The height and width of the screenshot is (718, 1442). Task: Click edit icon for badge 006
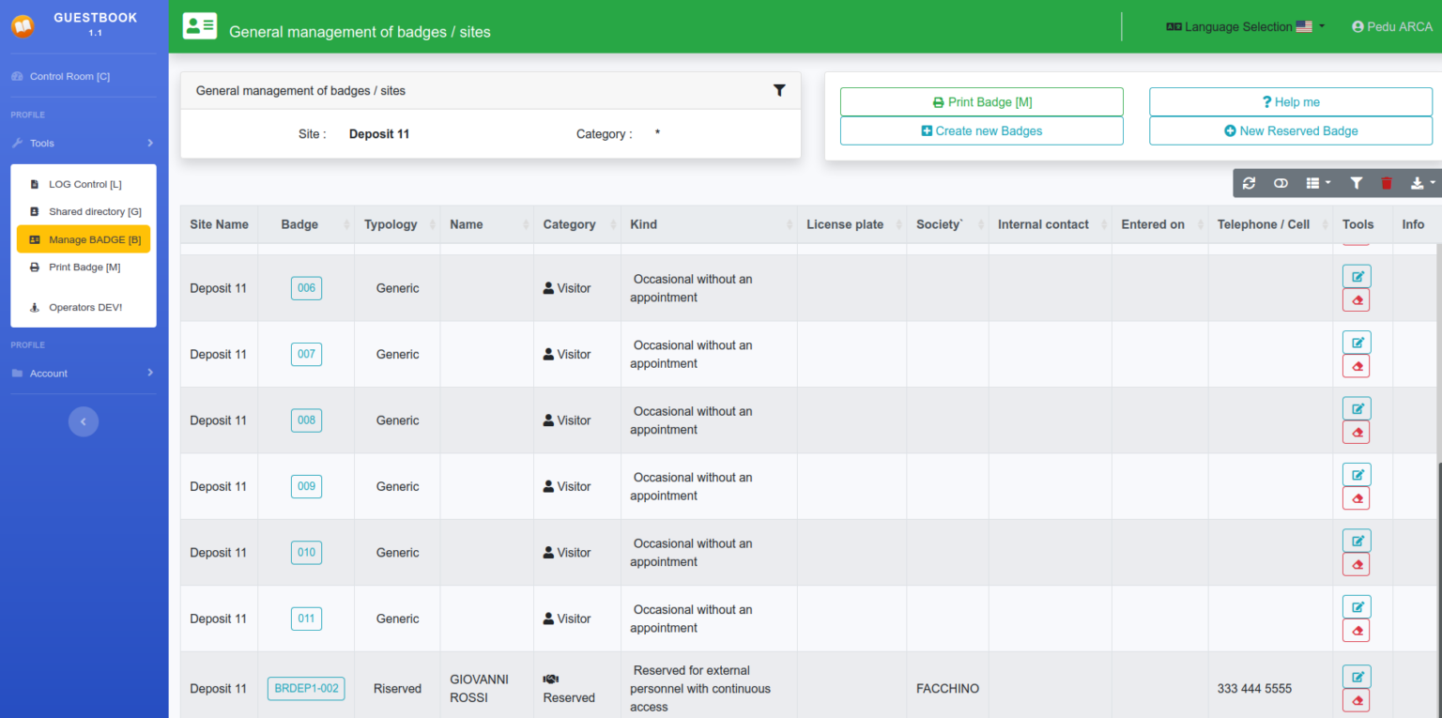click(x=1356, y=276)
